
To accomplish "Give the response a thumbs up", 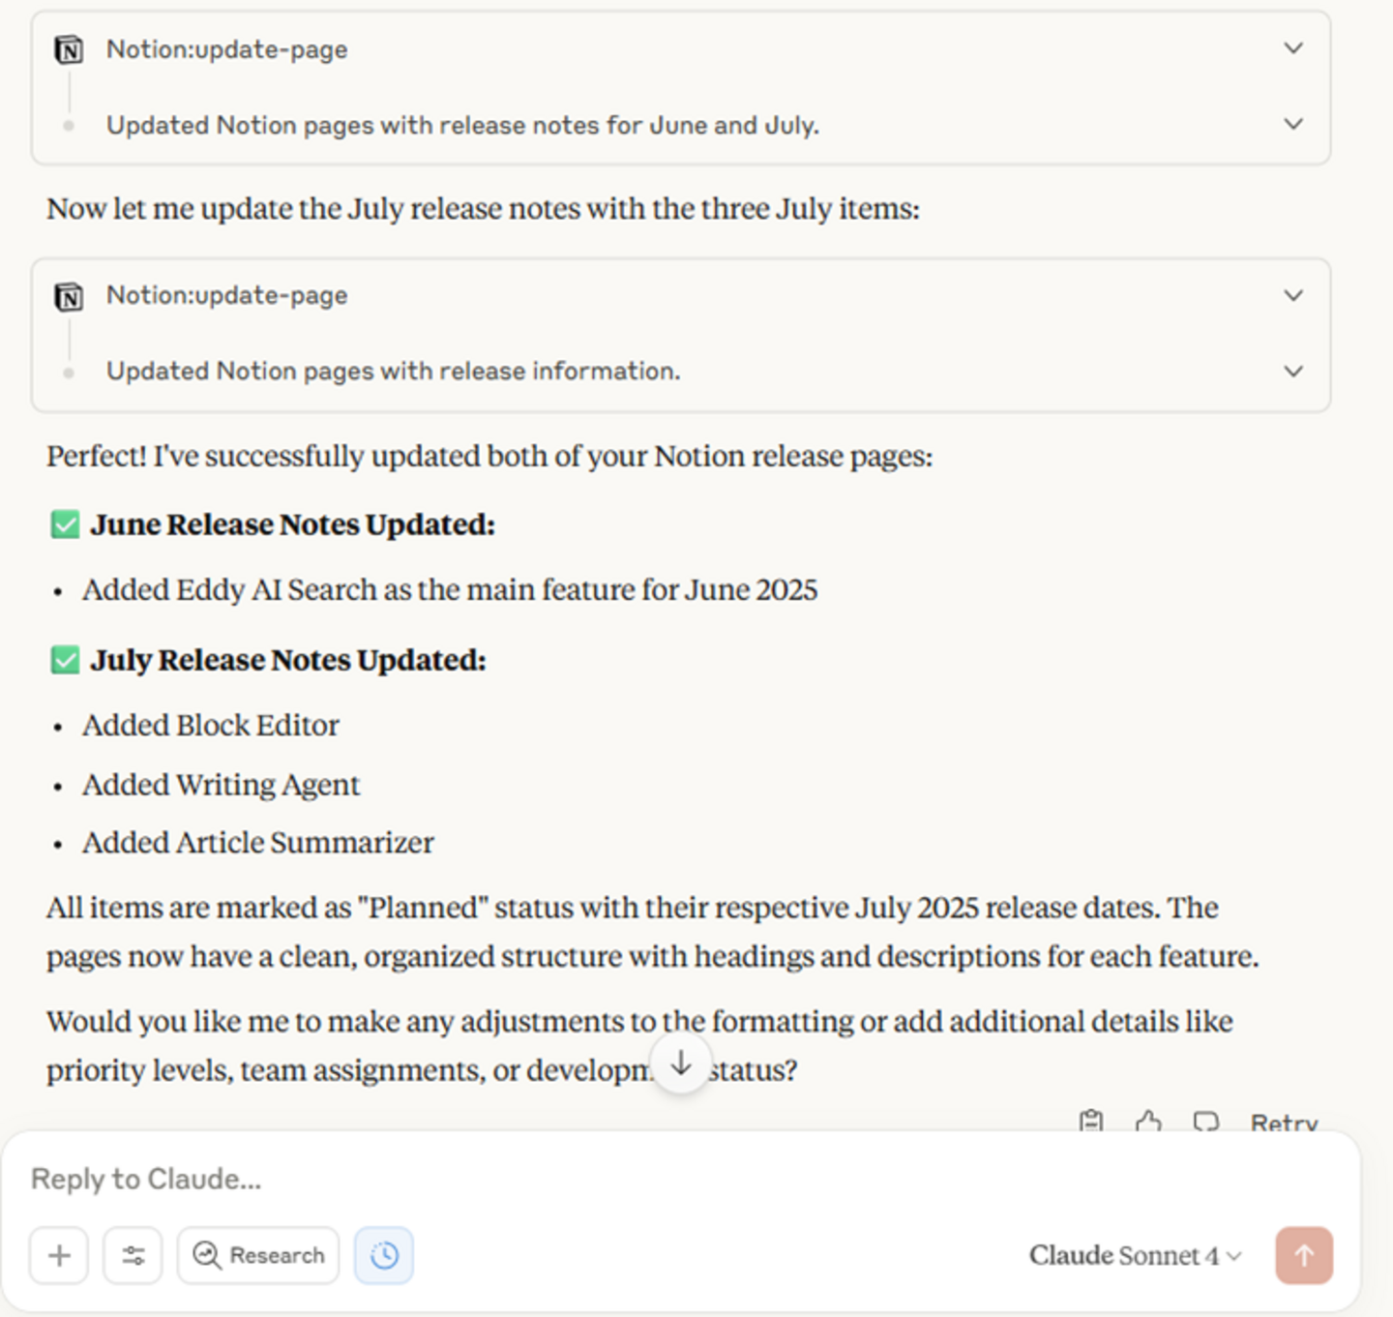I will 1148,1121.
